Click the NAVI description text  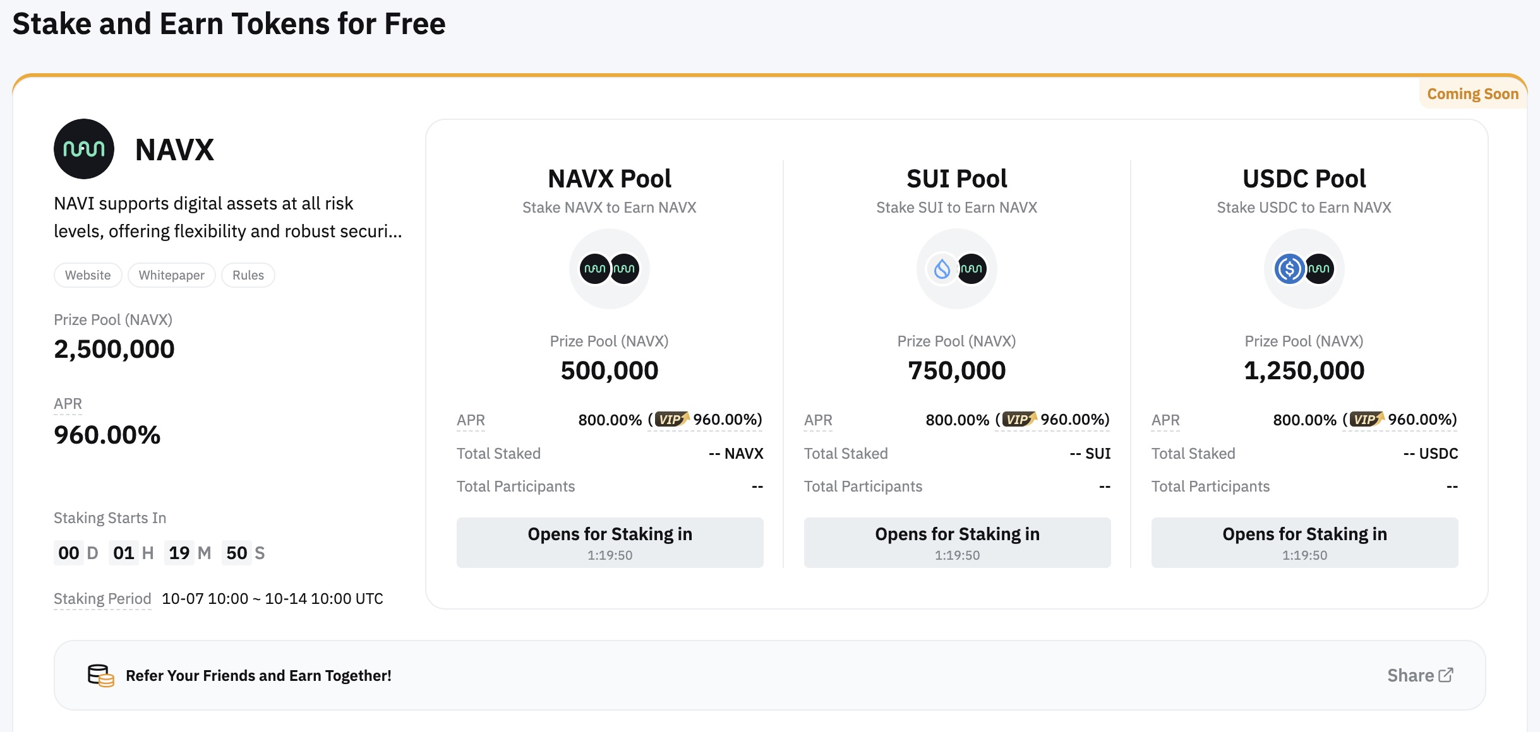click(x=228, y=217)
